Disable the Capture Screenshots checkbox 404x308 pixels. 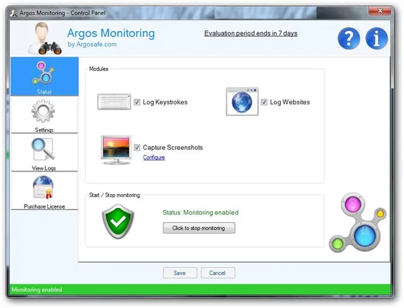pyautogui.click(x=137, y=147)
